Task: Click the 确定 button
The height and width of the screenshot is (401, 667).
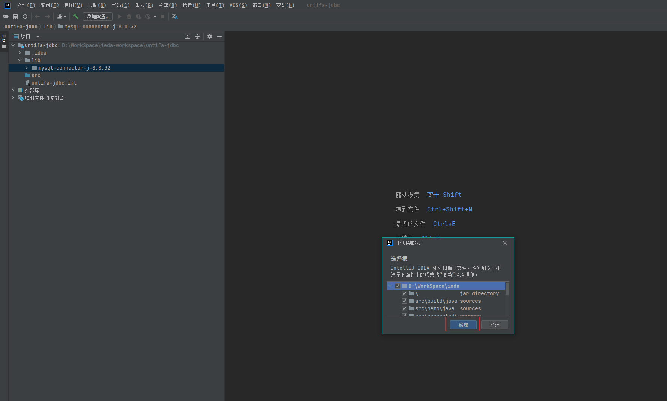Action: [x=463, y=325]
